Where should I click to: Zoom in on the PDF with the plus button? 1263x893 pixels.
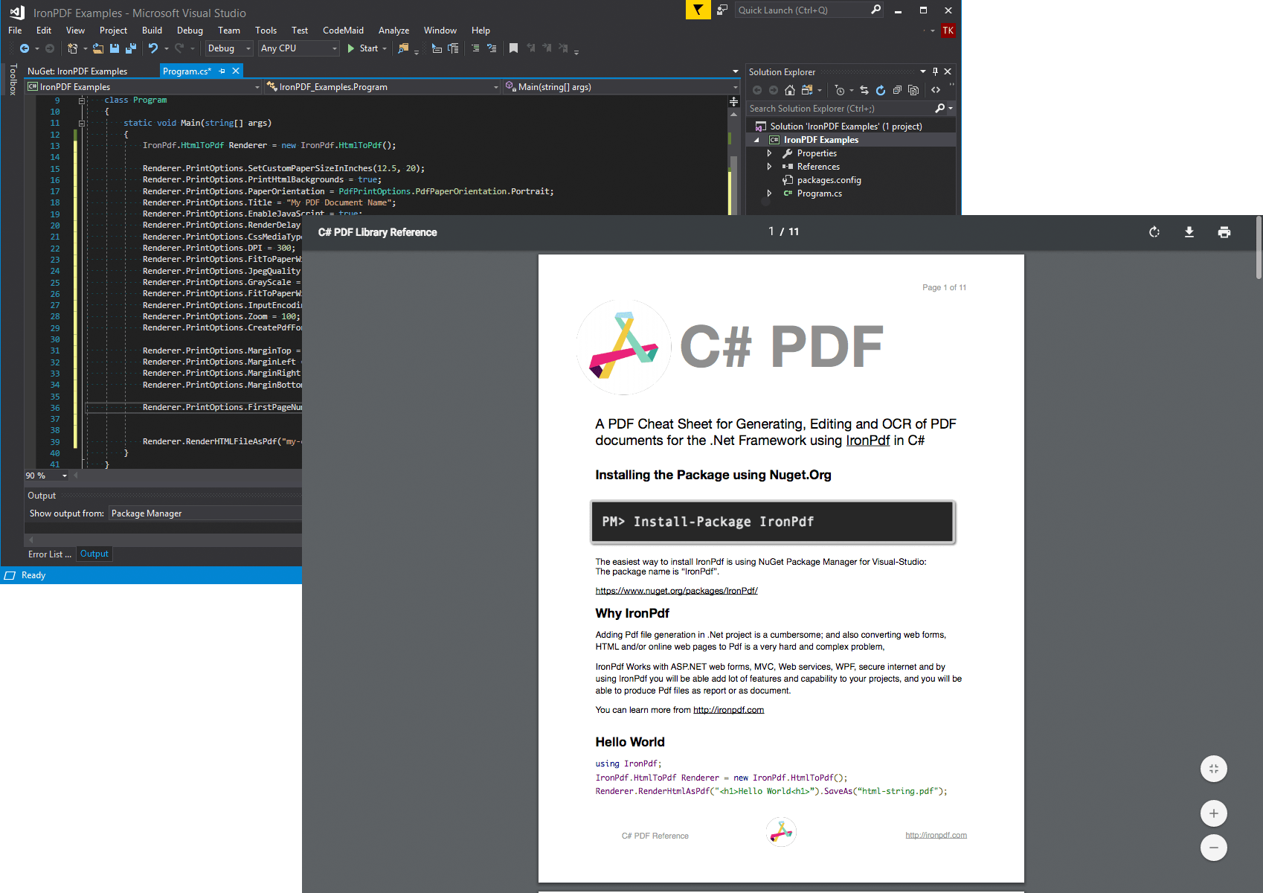[1213, 813]
